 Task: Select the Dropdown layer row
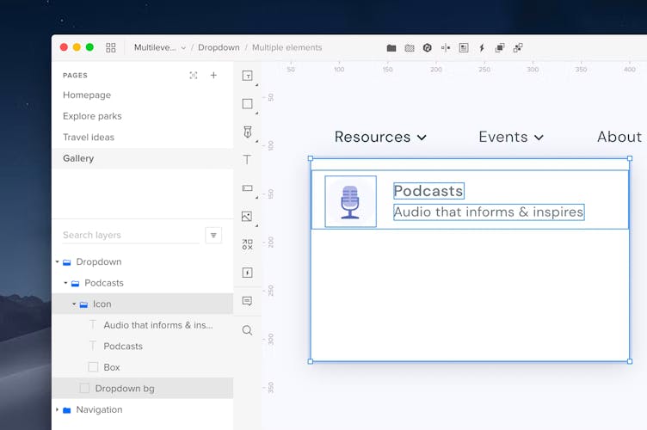[x=142, y=261]
